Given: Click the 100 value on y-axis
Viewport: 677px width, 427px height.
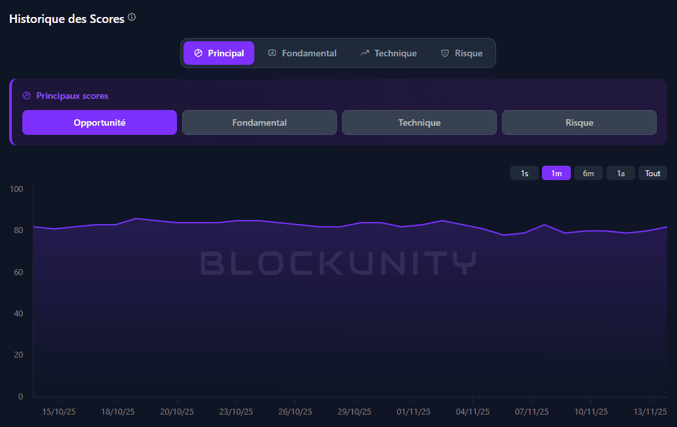Looking at the screenshot, I should point(16,189).
